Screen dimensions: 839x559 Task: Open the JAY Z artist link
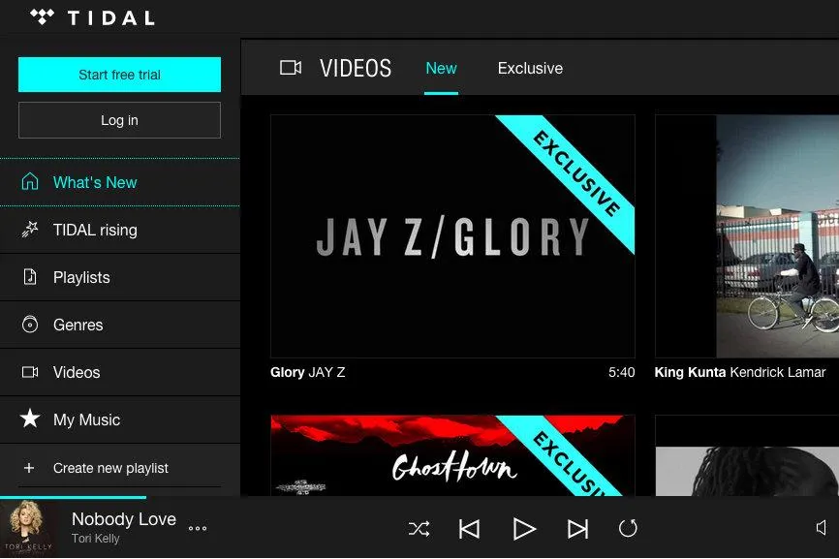[326, 372]
